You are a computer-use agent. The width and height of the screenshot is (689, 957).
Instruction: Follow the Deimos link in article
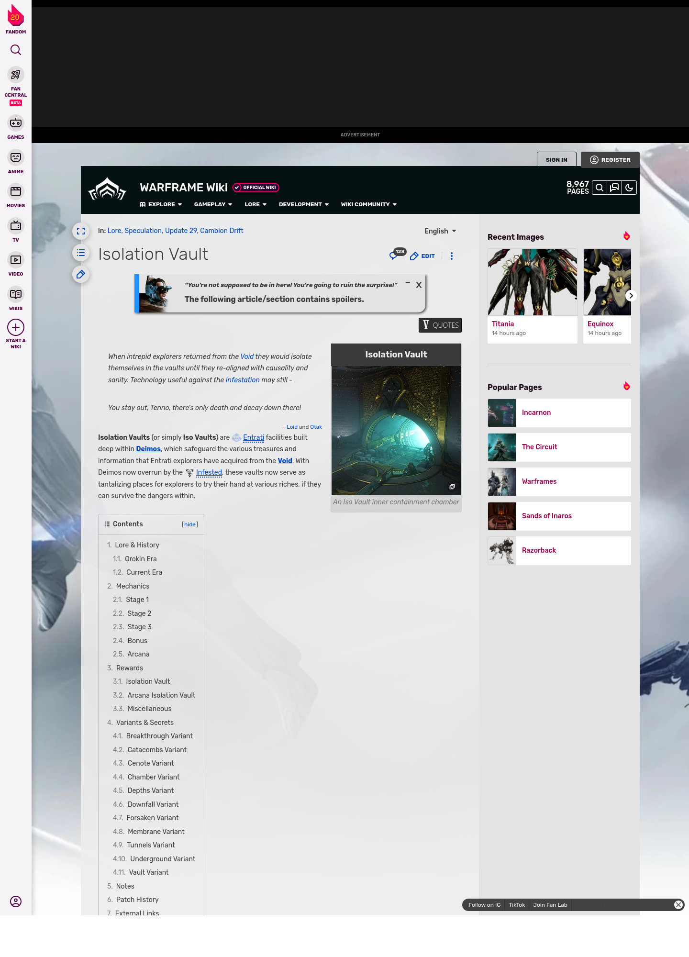148,449
